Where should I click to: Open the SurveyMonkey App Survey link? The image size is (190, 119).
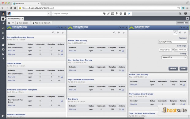[20, 37]
